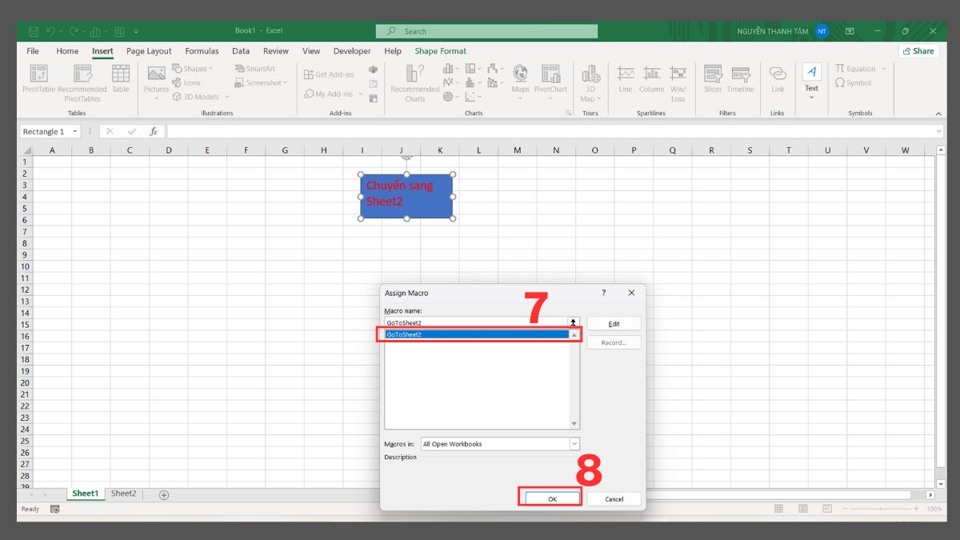Open the Macros in dropdown
Screen dimensions: 960x540
point(574,443)
